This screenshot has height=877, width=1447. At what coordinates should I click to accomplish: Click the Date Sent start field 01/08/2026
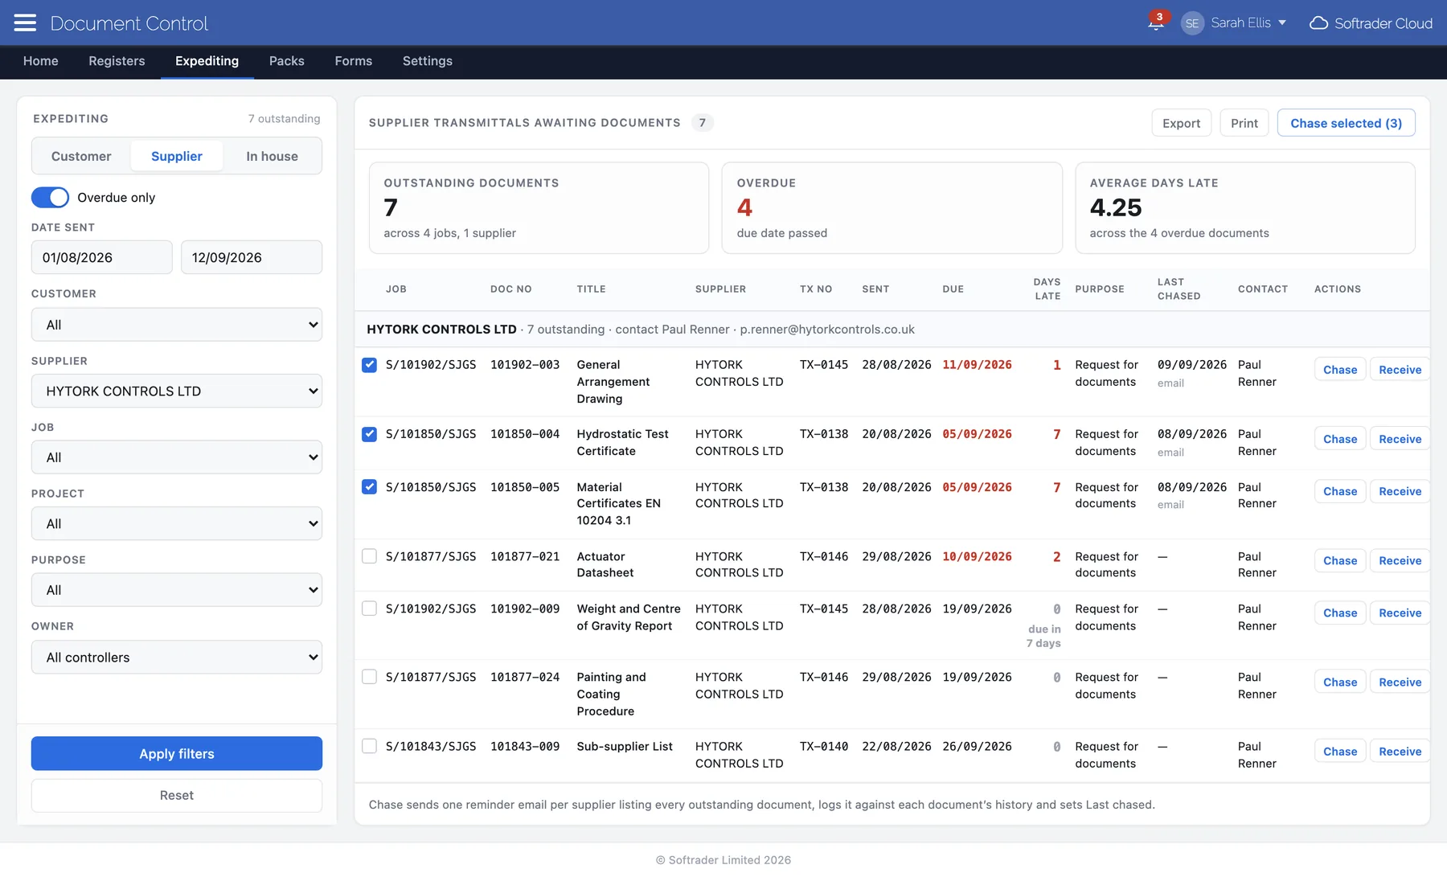pyautogui.click(x=102, y=257)
